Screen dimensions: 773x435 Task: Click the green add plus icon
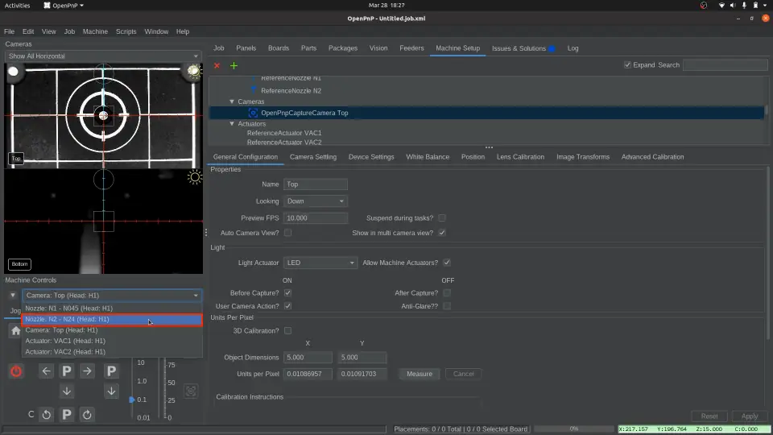click(x=234, y=65)
